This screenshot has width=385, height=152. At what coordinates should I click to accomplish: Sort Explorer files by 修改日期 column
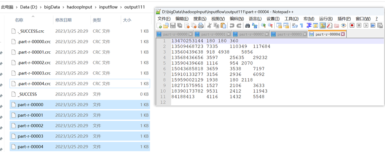pyautogui.click(x=63, y=20)
